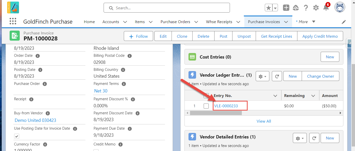The image size is (355, 151).
Task: Show info tooltip for Posting Date
Action: tap(40, 70)
